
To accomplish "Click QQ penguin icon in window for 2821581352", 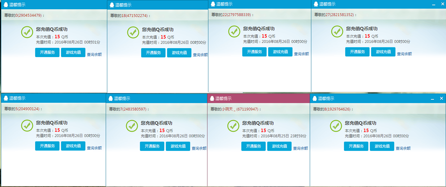I will (316, 4).
